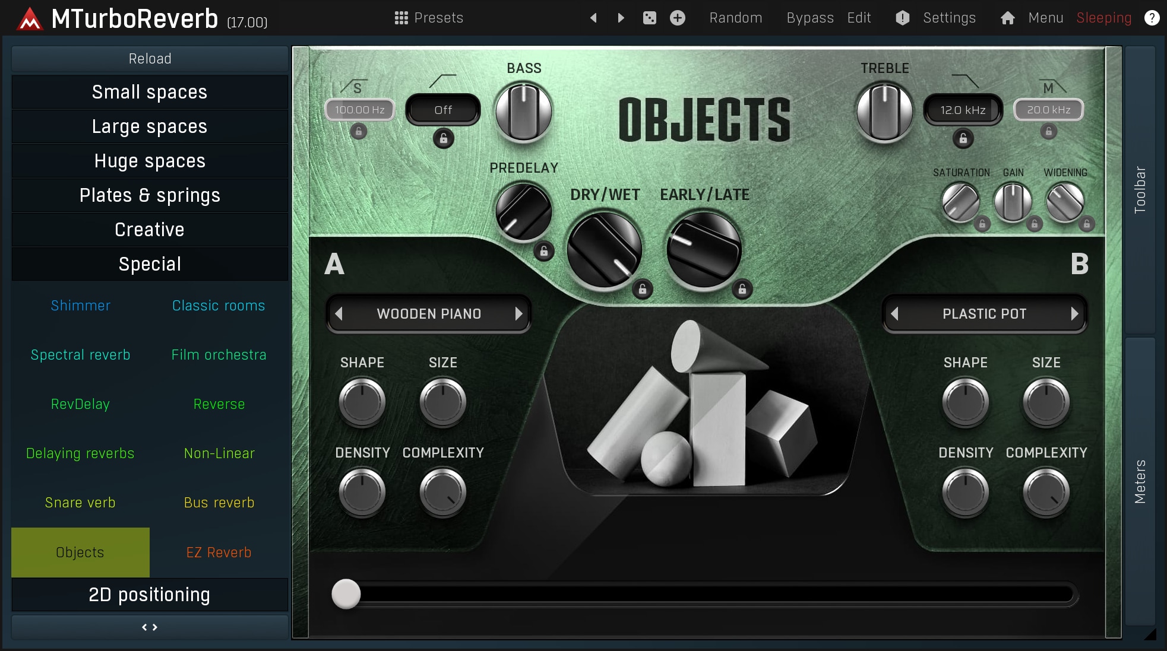Click the Reload button
Viewport: 1167px width, 651px height.
pos(150,59)
